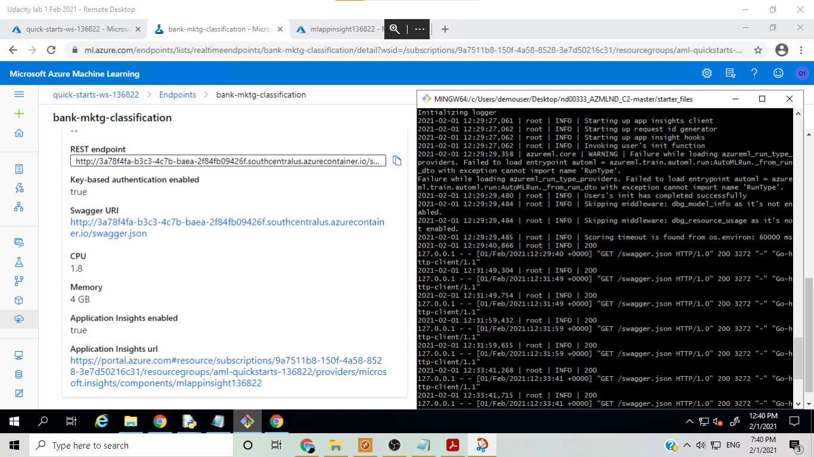Click quick-starts-ws-136822 breadcrumb link
Viewport: 814px width, 457px height.
click(x=96, y=95)
